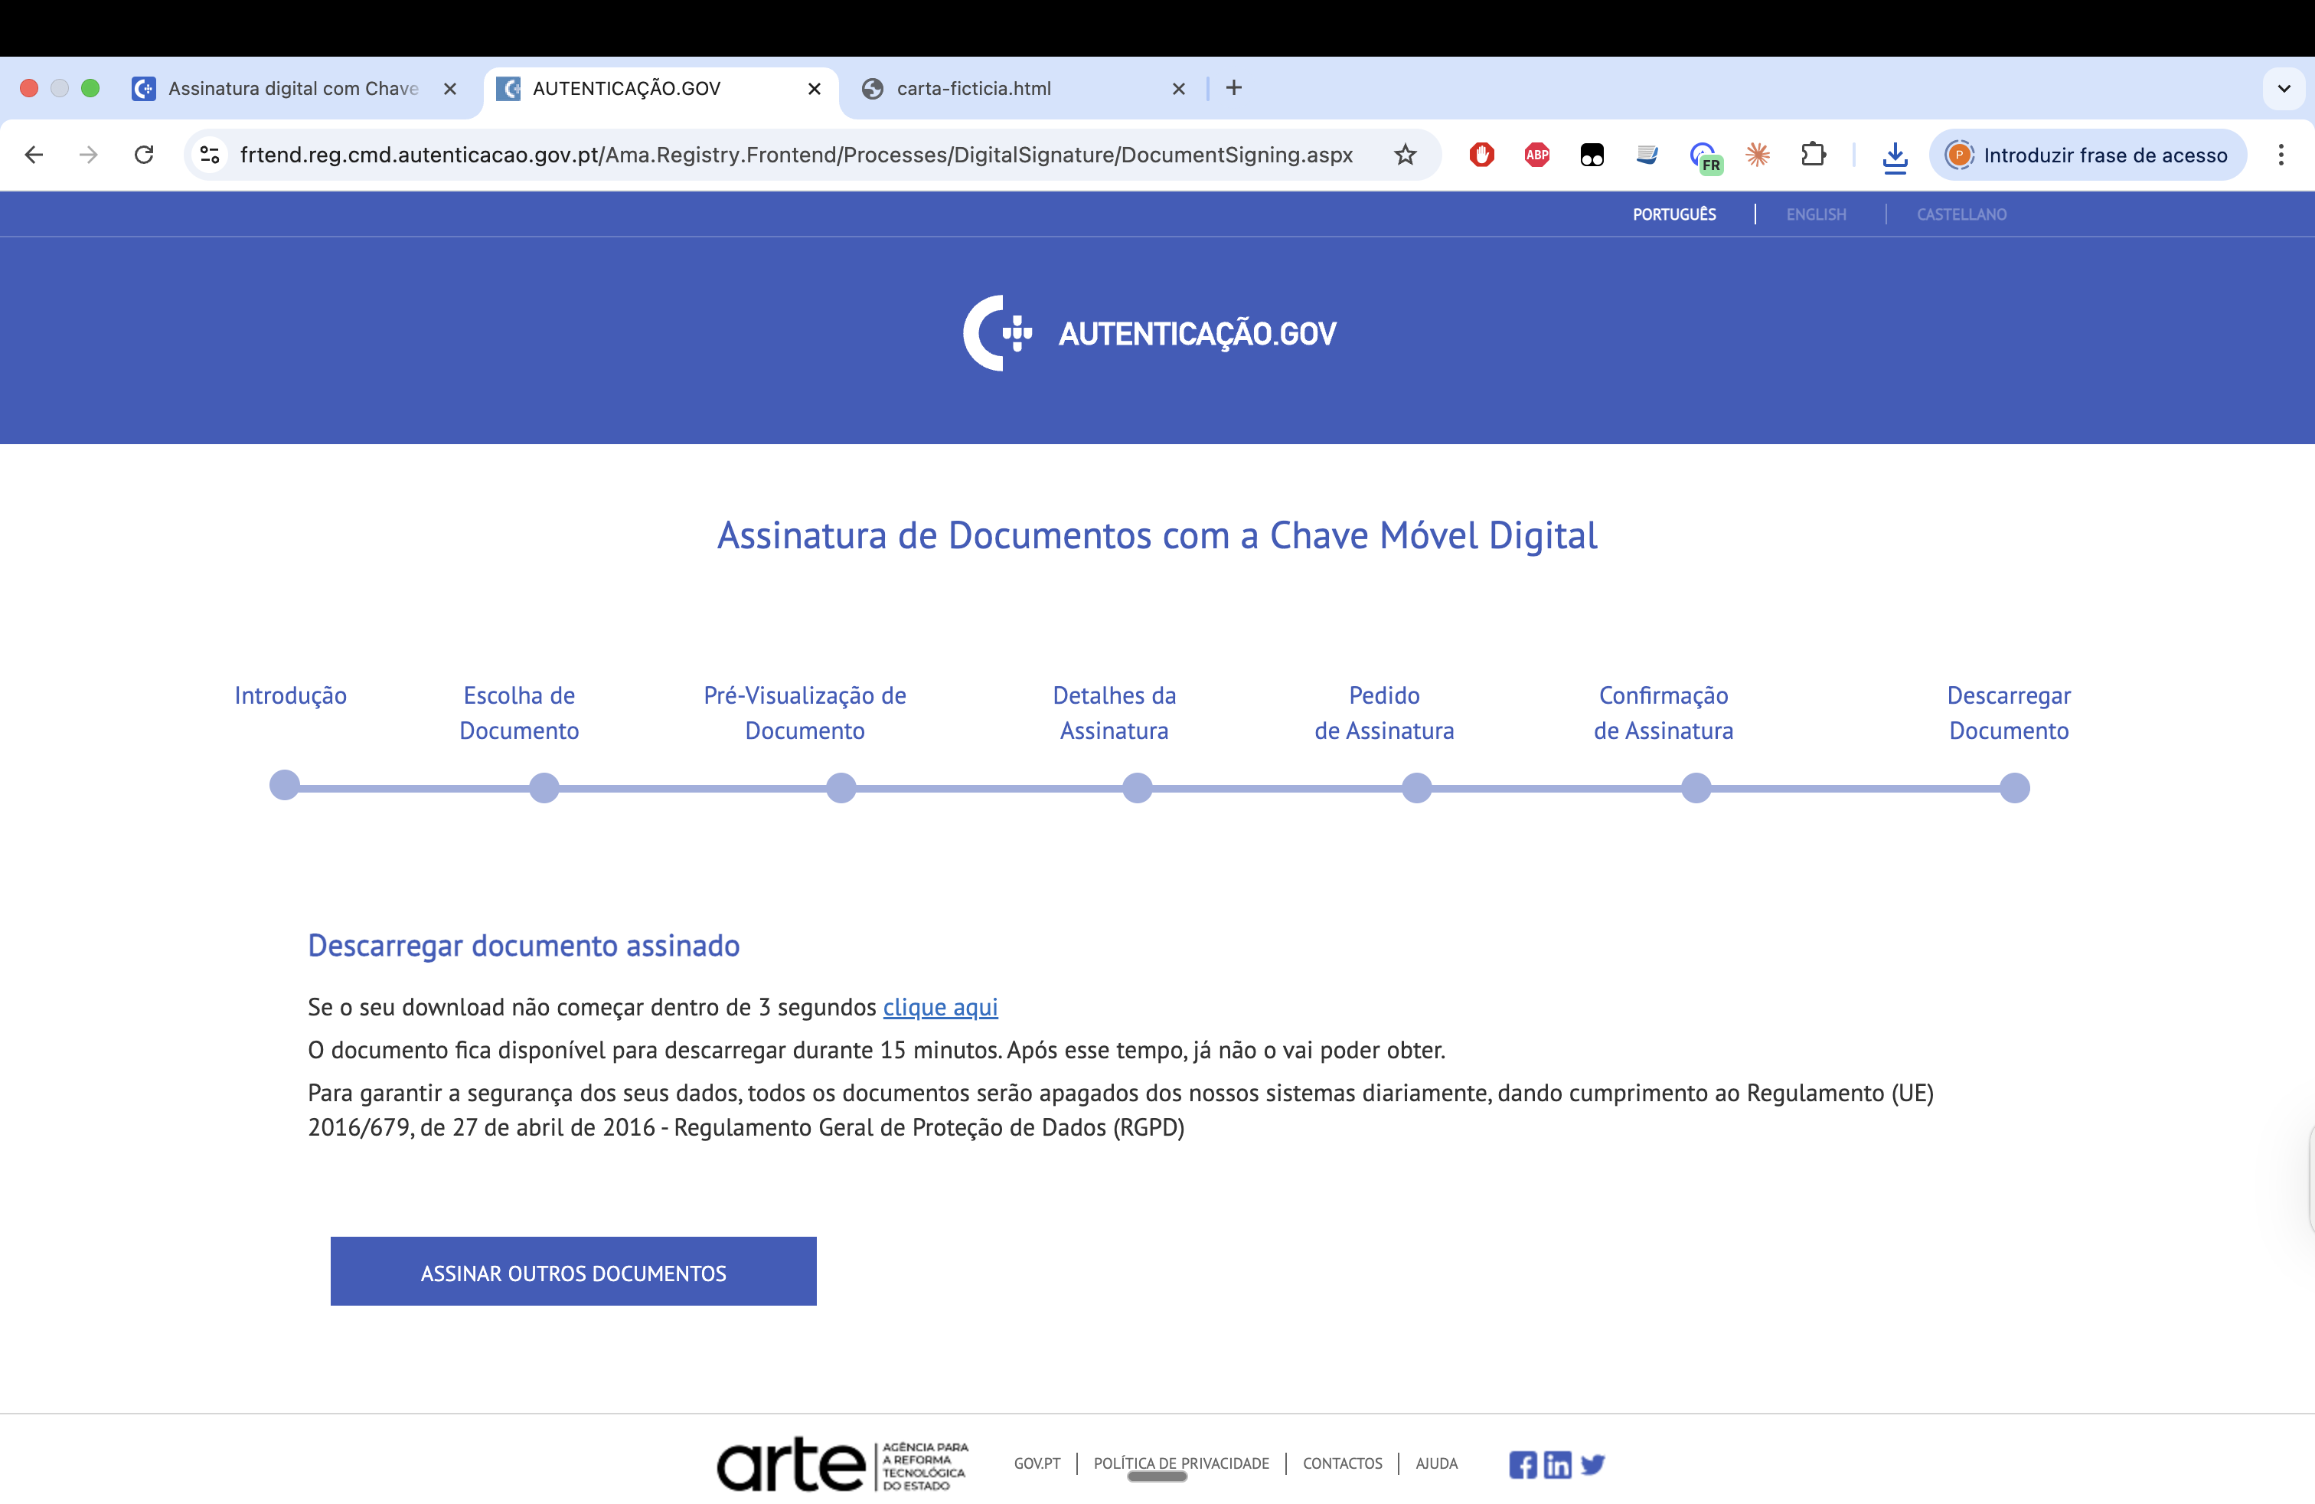Open the tab search chevron menu

[x=2284, y=89]
